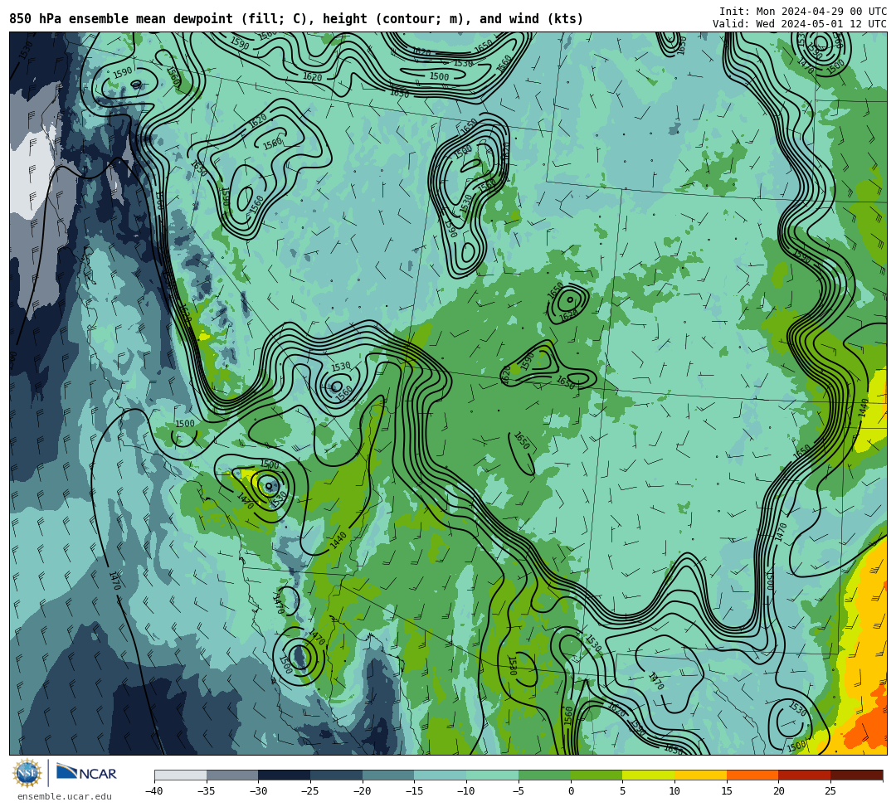Screen dimensions: 896x807
Task: Click the yellow swatch between 5 and 10
Action: 649,775
